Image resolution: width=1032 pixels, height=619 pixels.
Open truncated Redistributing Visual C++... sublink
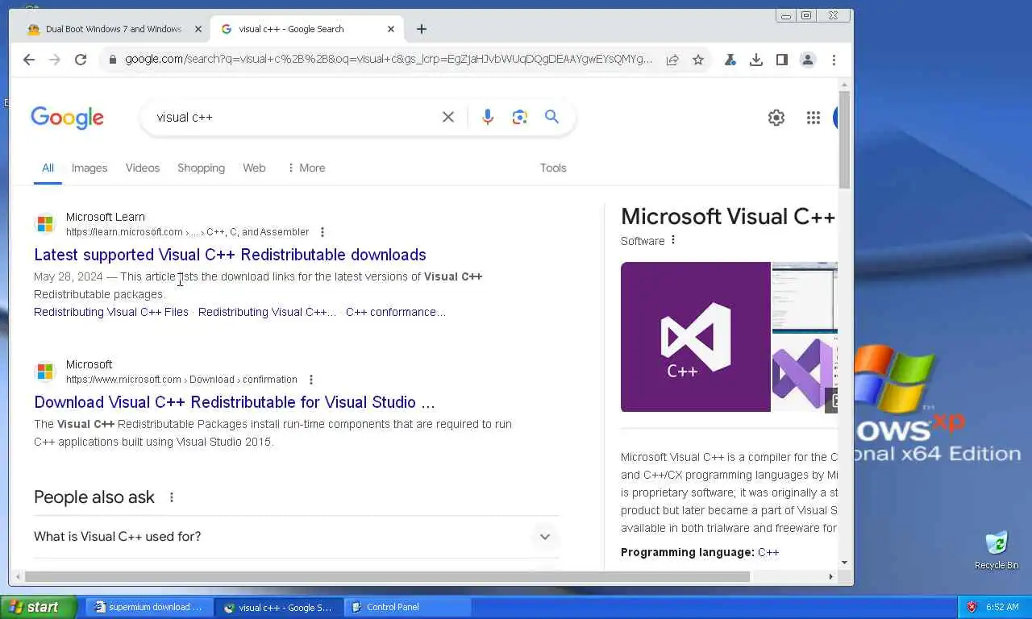point(268,312)
